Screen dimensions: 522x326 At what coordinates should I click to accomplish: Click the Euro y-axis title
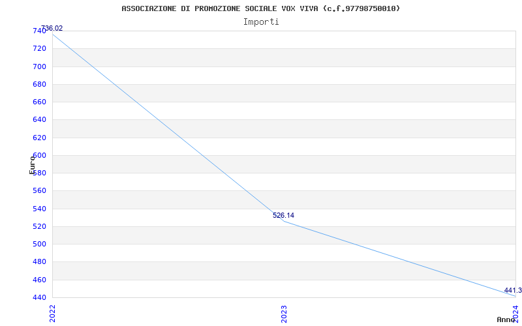pyautogui.click(x=32, y=165)
